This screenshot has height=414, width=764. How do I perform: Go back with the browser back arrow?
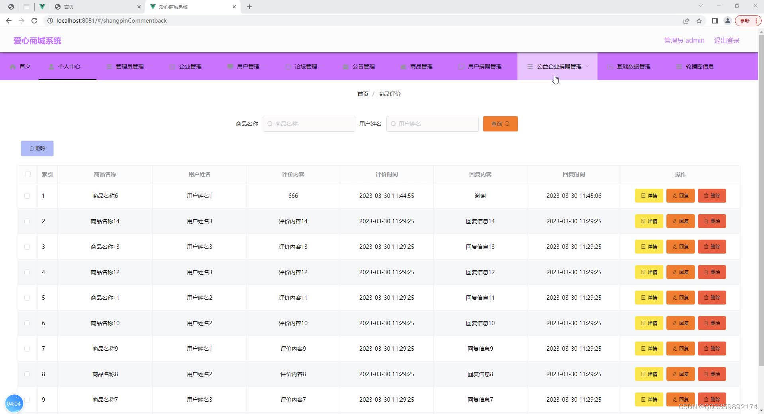pos(9,21)
